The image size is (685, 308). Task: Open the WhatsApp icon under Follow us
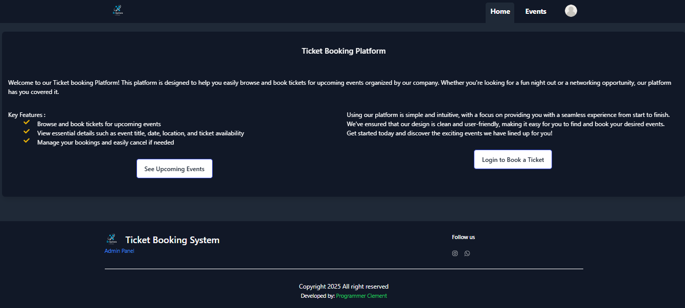pos(467,253)
